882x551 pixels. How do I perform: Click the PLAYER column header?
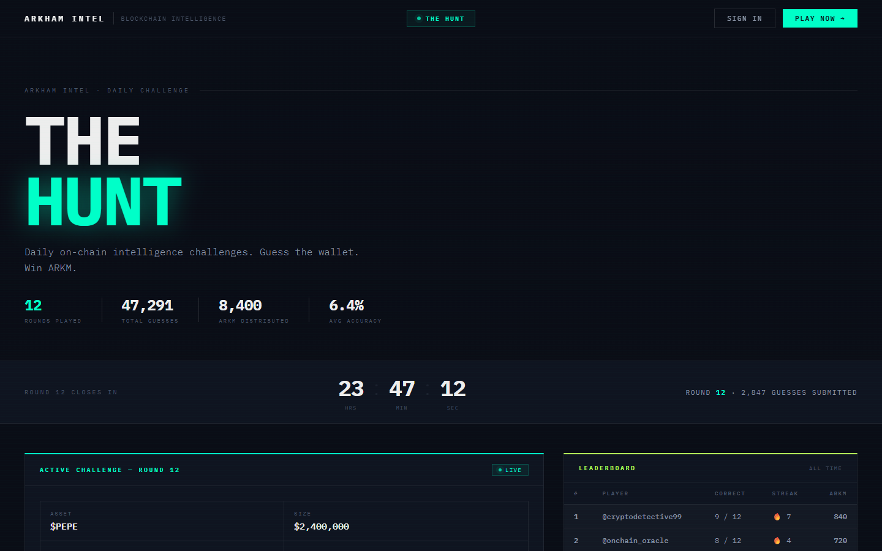615,493
